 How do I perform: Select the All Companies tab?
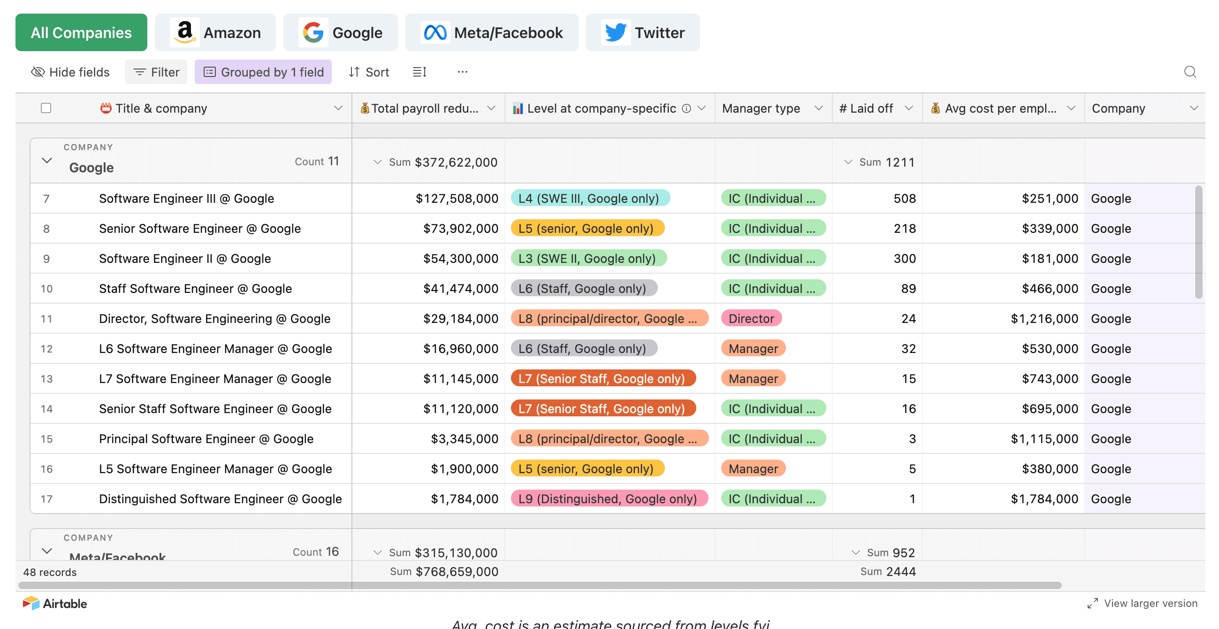(81, 33)
